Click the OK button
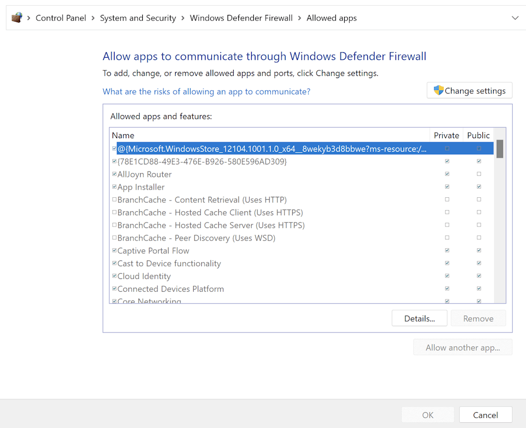This screenshot has height=428, width=526. coord(428,415)
